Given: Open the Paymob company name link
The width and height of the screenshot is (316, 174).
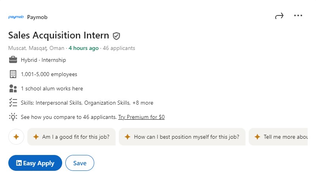Looking at the screenshot, I should click(37, 17).
